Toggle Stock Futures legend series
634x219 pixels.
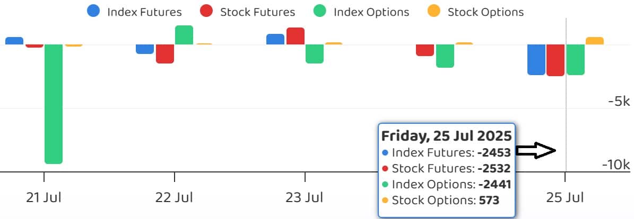coord(257,12)
